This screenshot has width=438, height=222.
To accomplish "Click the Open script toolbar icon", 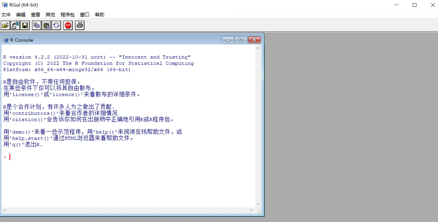I will coord(5,25).
